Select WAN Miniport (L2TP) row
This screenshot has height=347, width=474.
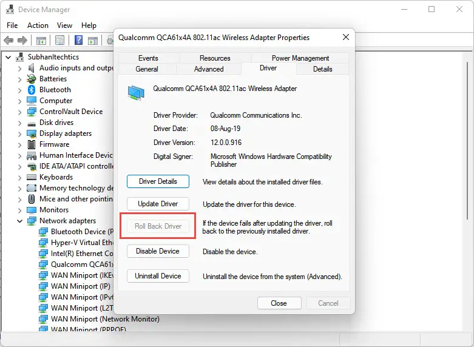76,308
